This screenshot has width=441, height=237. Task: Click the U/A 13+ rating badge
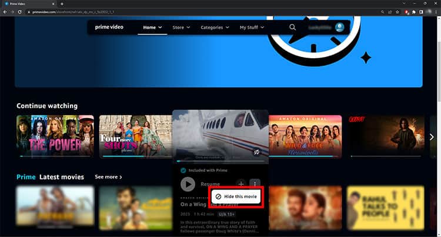226,214
